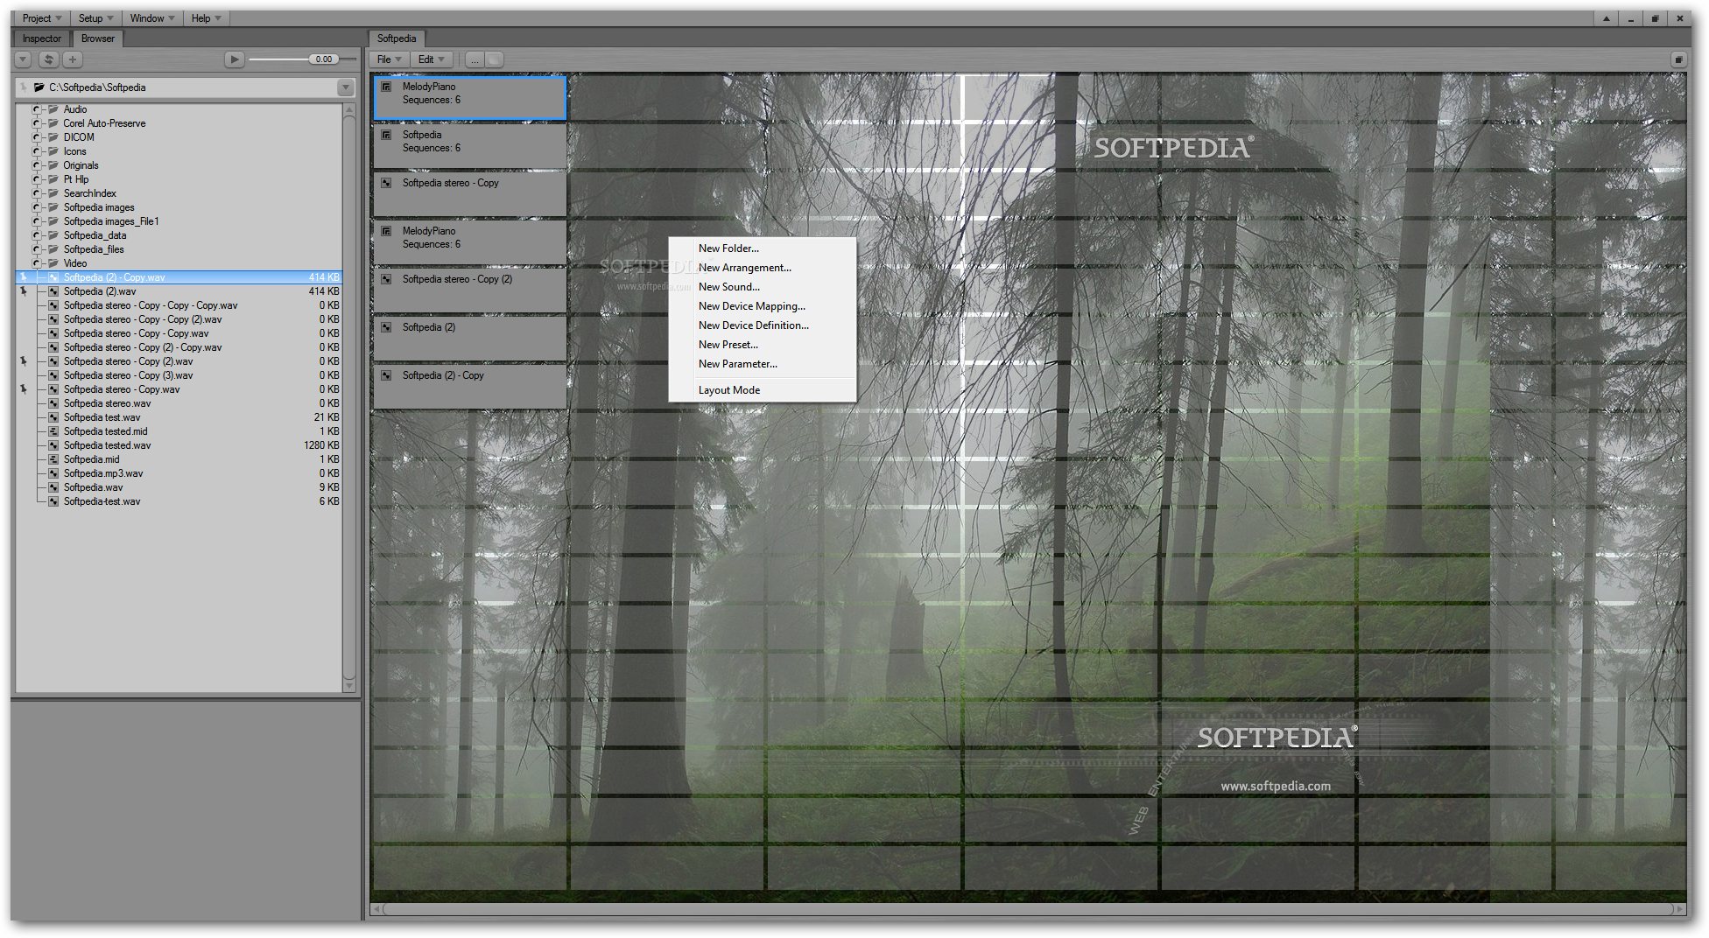
Task: Click the refresh browser button
Action: [x=49, y=59]
